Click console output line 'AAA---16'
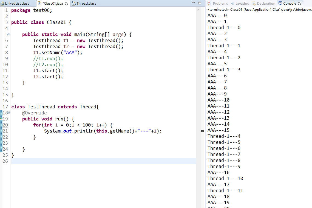Image resolution: width=312 pixels, height=208 pixels. (x=219, y=173)
